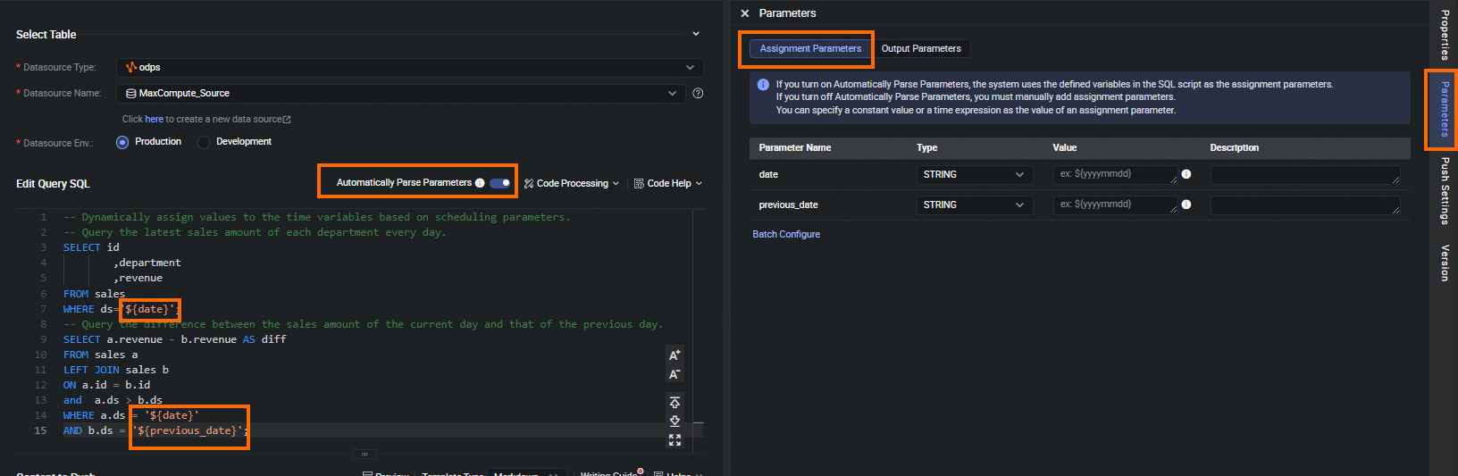Click the Value field for previous_date parameter
The height and width of the screenshot is (476, 1458).
click(1115, 205)
